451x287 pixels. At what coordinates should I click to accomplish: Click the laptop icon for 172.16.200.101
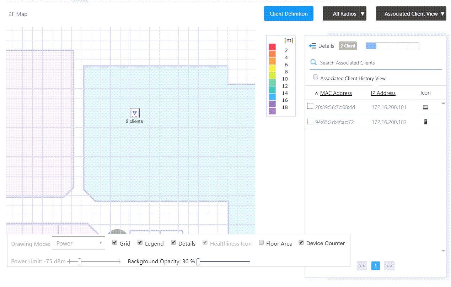pyautogui.click(x=425, y=107)
